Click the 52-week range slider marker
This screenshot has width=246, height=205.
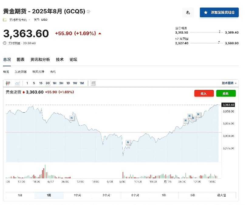[x=219, y=42]
